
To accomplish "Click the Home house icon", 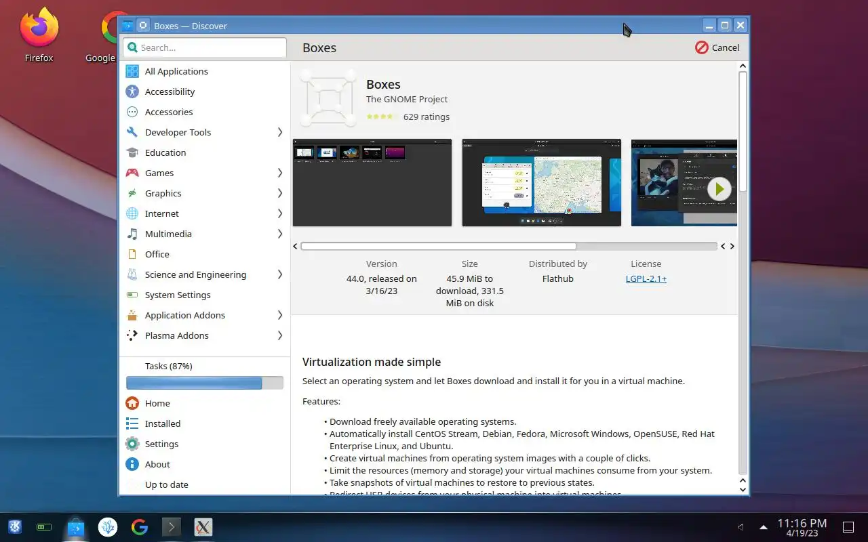I will tap(132, 403).
